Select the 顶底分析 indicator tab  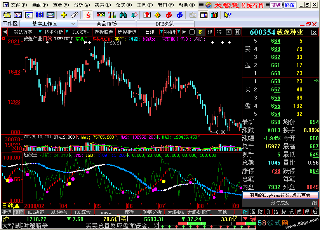coord(152,212)
